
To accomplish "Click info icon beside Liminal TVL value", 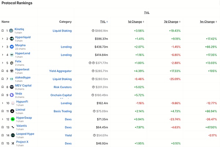I will click(95, 111).
